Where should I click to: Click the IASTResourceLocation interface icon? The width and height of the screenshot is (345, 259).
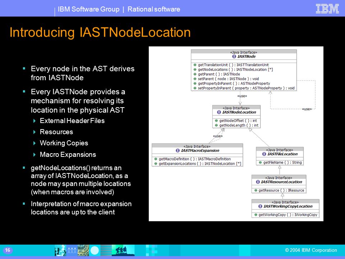click(x=258, y=182)
